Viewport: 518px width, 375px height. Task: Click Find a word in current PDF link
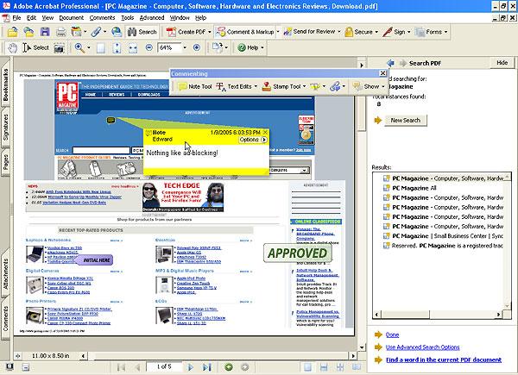(444, 359)
